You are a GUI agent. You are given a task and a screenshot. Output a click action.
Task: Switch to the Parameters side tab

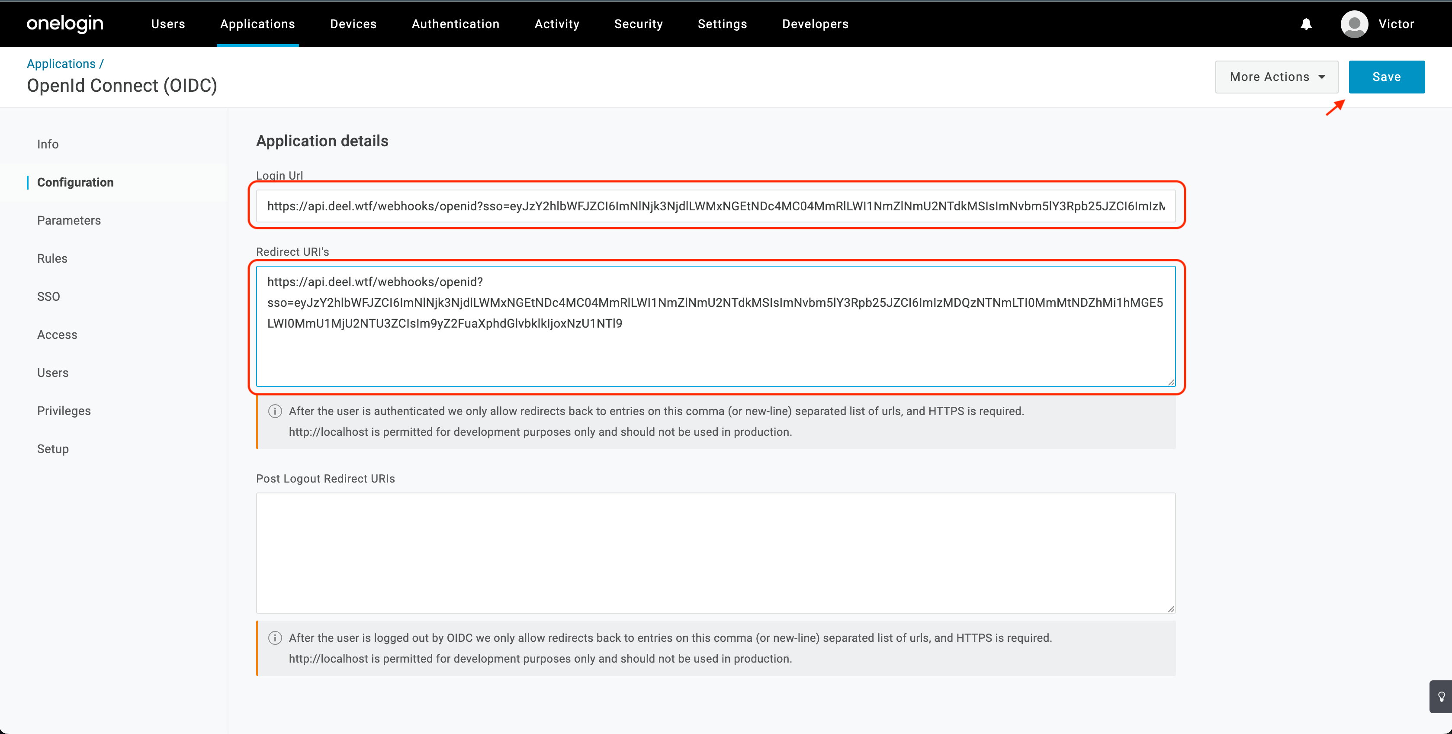coord(69,220)
